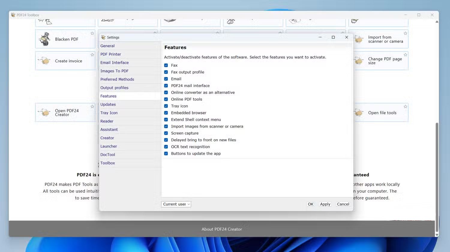Image resolution: width=450 pixels, height=252 pixels.
Task: Disable Extend Shell context menu checkbox
Action: (x=166, y=120)
